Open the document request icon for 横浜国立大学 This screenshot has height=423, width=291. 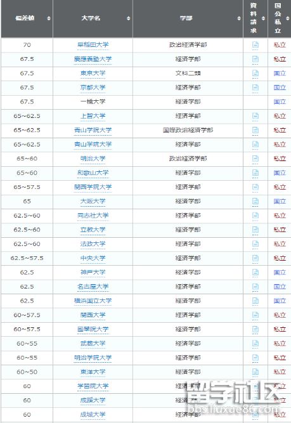pos(255,301)
